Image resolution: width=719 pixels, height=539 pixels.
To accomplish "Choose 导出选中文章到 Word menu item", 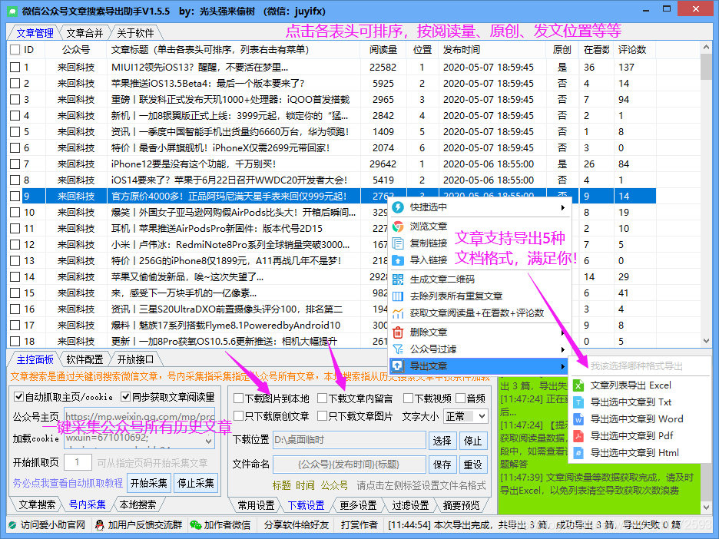I will (x=637, y=419).
